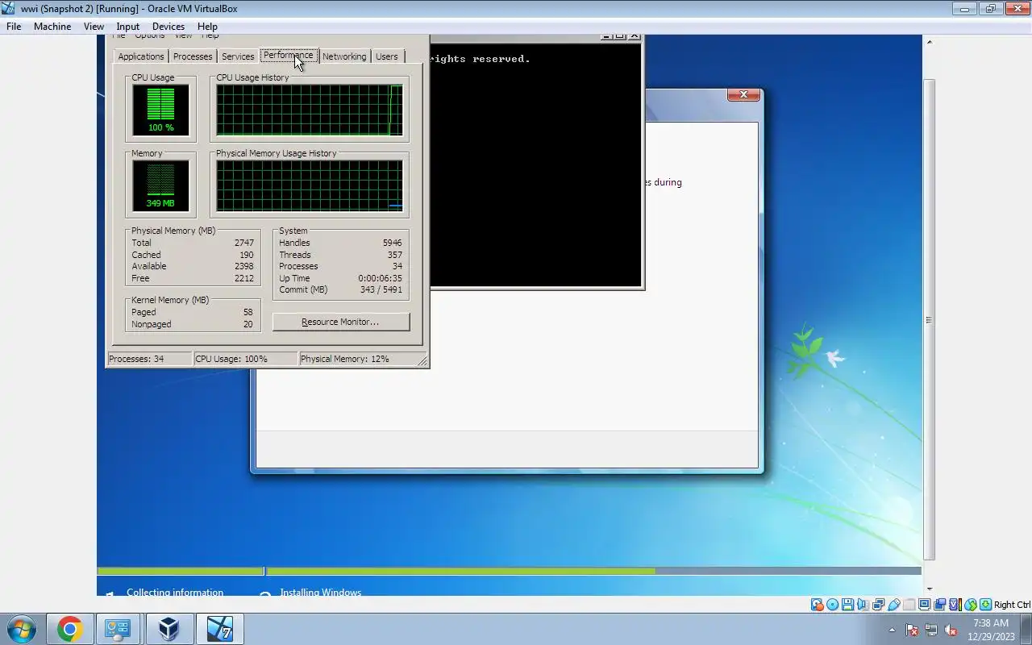Click the VM view vertical scrollbar thumb

coord(929,319)
